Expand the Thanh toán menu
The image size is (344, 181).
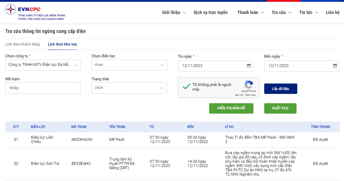point(250,13)
